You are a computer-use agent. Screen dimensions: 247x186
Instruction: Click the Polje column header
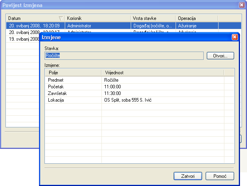[x=73, y=73]
